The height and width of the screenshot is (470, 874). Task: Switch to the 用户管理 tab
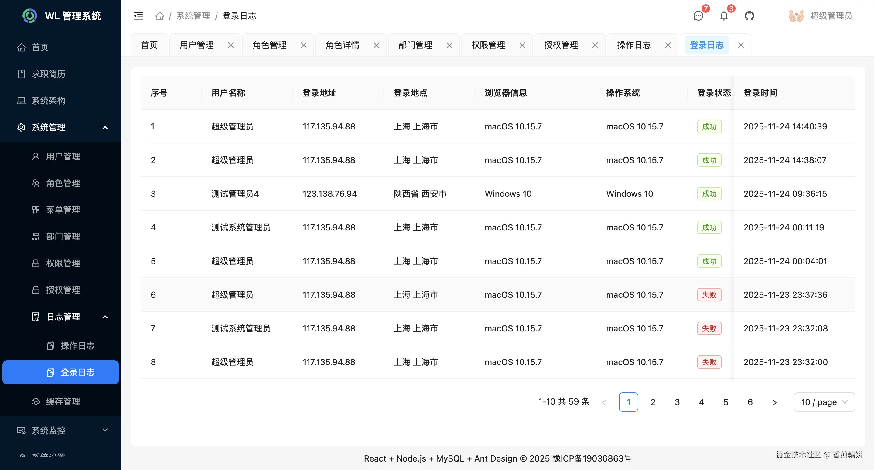[196, 45]
